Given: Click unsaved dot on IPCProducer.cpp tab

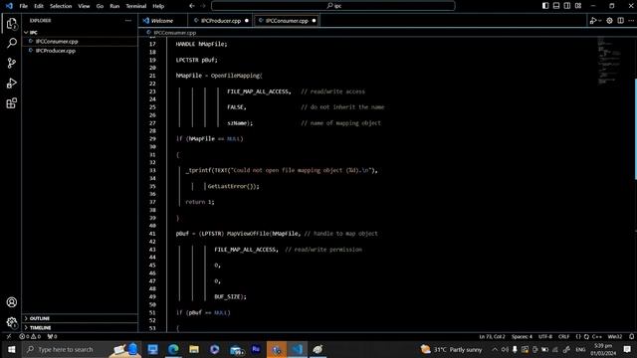Looking at the screenshot, I should click(247, 21).
